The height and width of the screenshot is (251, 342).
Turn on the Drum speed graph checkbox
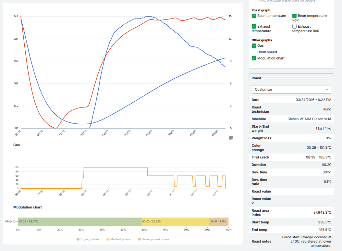[x=254, y=52]
